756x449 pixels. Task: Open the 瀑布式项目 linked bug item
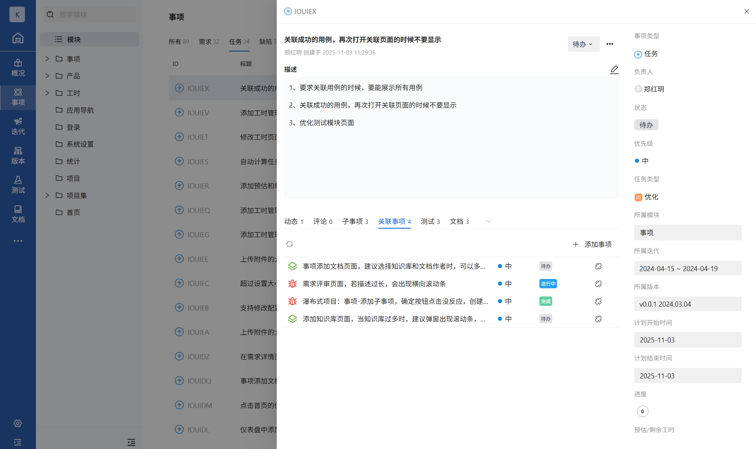(395, 302)
